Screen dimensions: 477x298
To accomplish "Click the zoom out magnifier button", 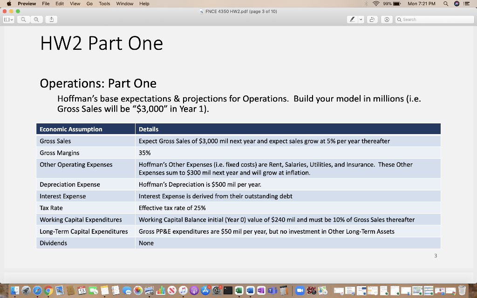I will [x=23, y=20].
